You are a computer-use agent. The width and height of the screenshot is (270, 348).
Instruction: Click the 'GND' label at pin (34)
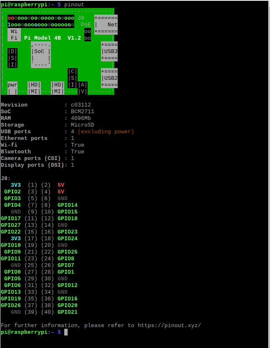[63, 292]
